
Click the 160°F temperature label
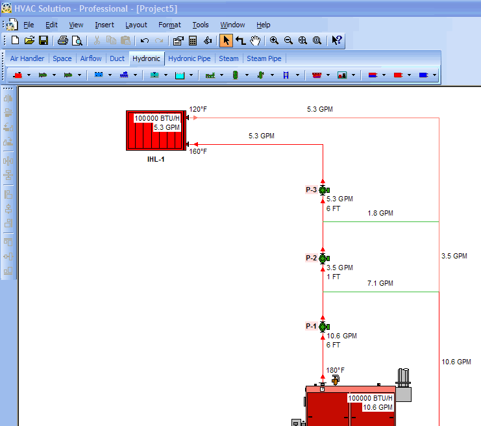click(198, 151)
